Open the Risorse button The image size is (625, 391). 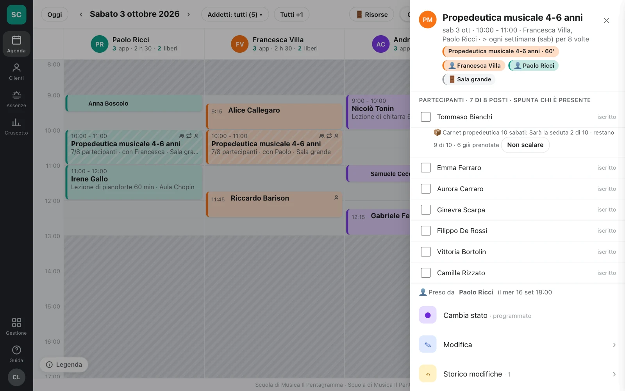(x=372, y=14)
